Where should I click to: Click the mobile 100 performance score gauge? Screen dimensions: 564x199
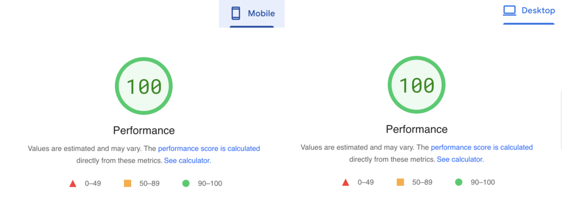144,86
